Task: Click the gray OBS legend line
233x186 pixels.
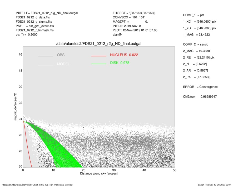Action: [46, 56]
